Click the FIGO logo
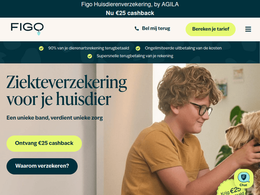This screenshot has width=260, height=195. (27, 29)
